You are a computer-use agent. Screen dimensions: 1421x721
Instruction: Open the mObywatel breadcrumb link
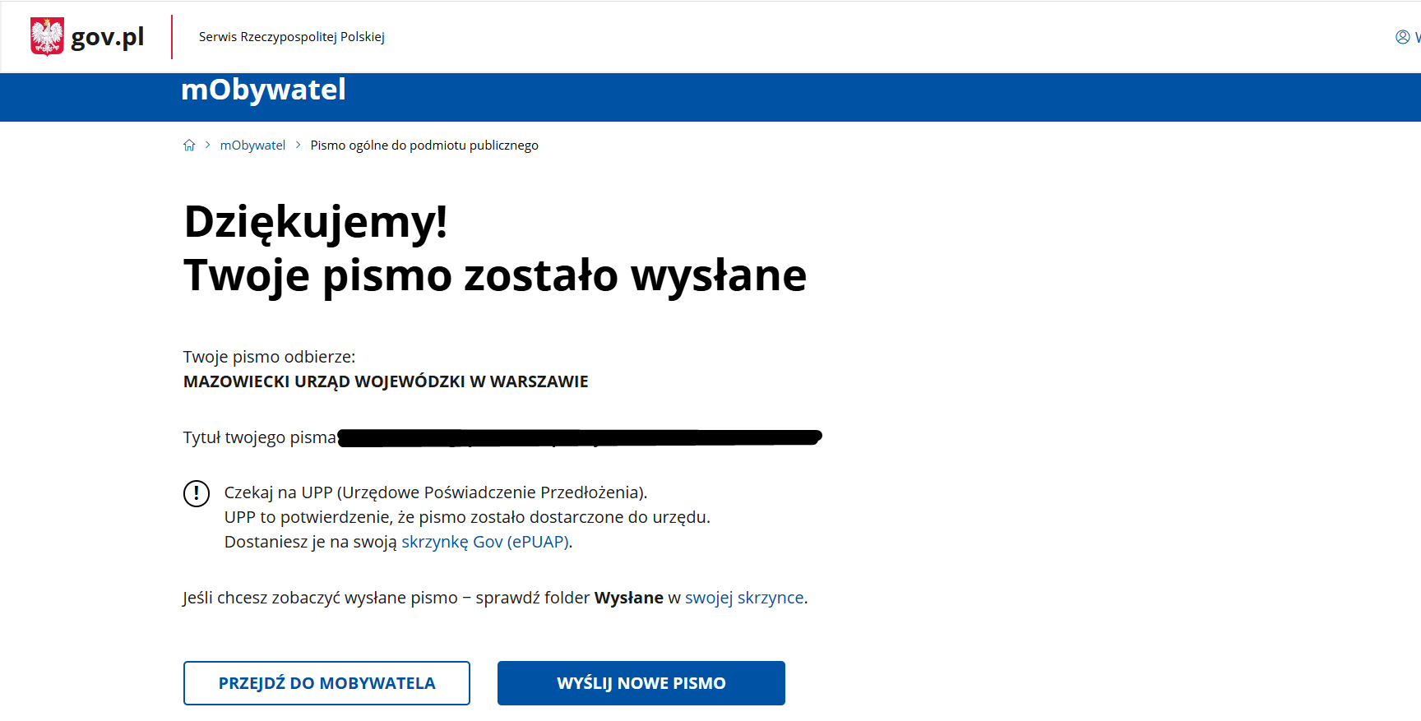click(x=252, y=146)
